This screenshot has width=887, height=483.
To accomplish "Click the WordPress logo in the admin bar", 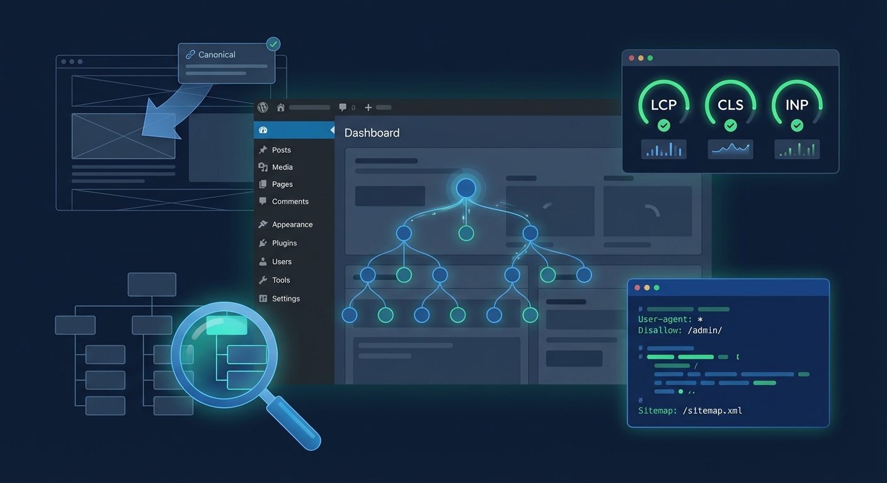I will click(262, 107).
